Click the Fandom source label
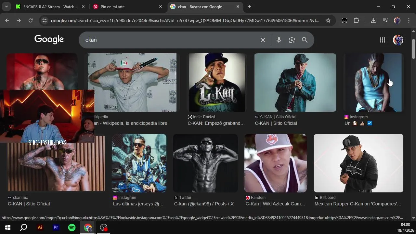This screenshot has width=416, height=234. (x=258, y=198)
